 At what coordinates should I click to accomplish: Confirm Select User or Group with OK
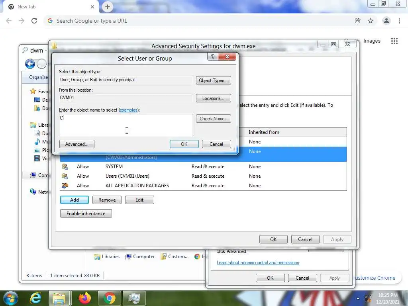click(x=184, y=144)
